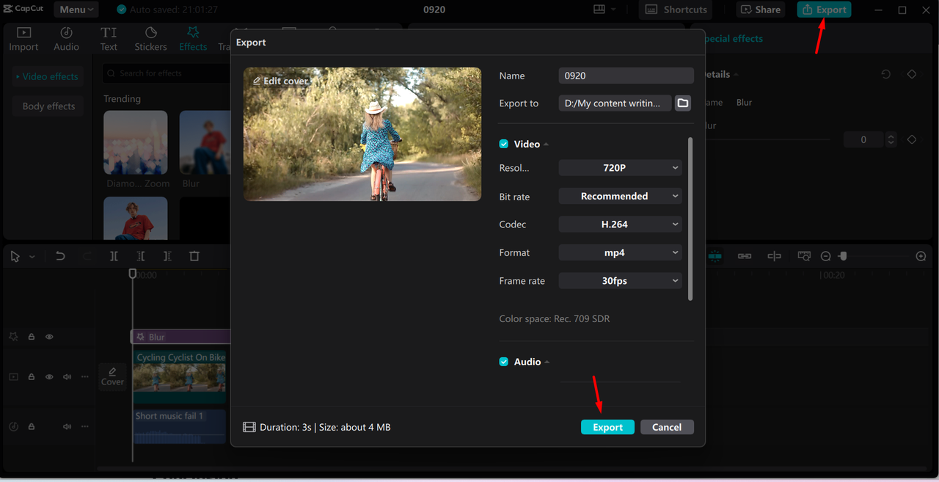
Task: Uncheck the Video export checkbox
Action: pyautogui.click(x=504, y=144)
